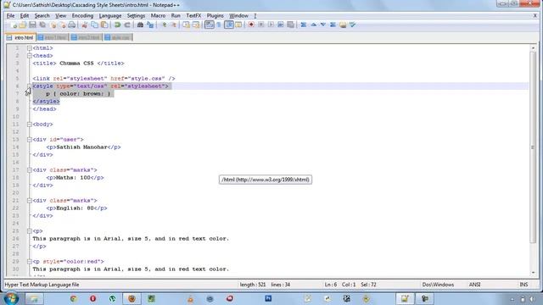Save the recorded macro icon
This screenshot has width=543, height=305.
click(290, 25)
